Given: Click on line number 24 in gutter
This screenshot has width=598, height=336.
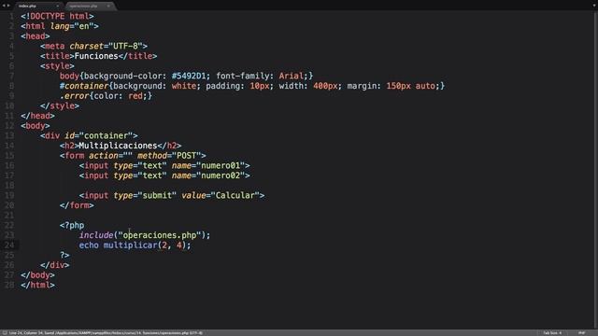Looking at the screenshot, I should pos(9,245).
